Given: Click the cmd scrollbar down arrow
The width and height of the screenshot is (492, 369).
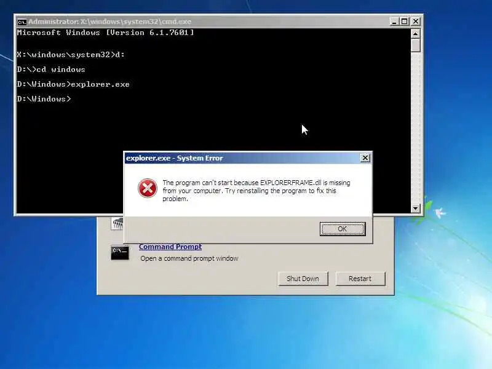Looking at the screenshot, I should 416,208.
